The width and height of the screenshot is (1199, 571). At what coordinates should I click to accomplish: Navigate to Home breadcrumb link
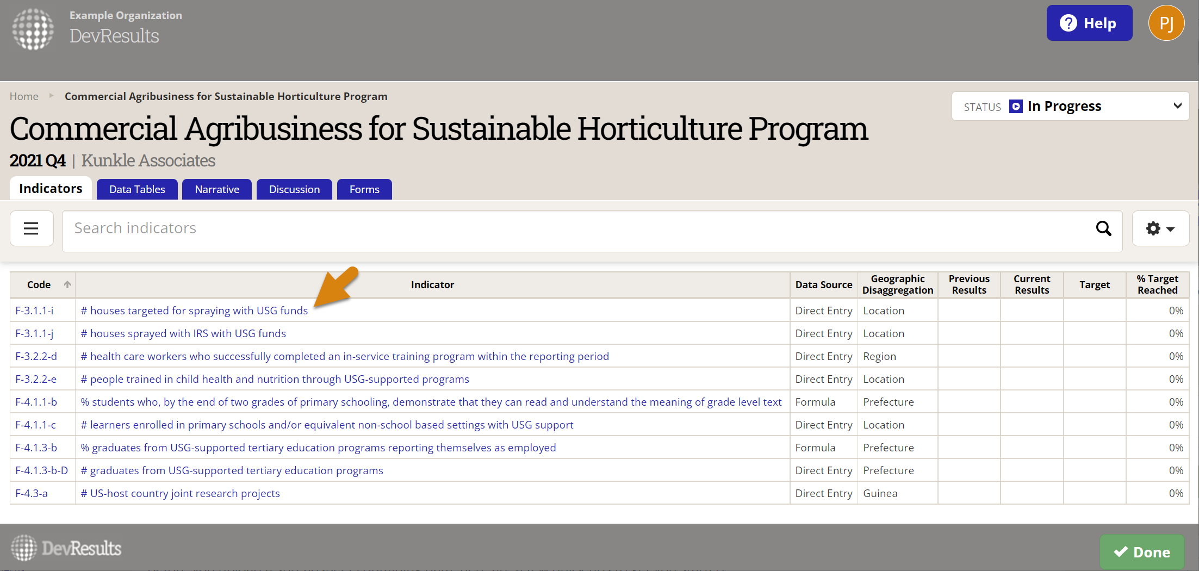[x=24, y=96]
